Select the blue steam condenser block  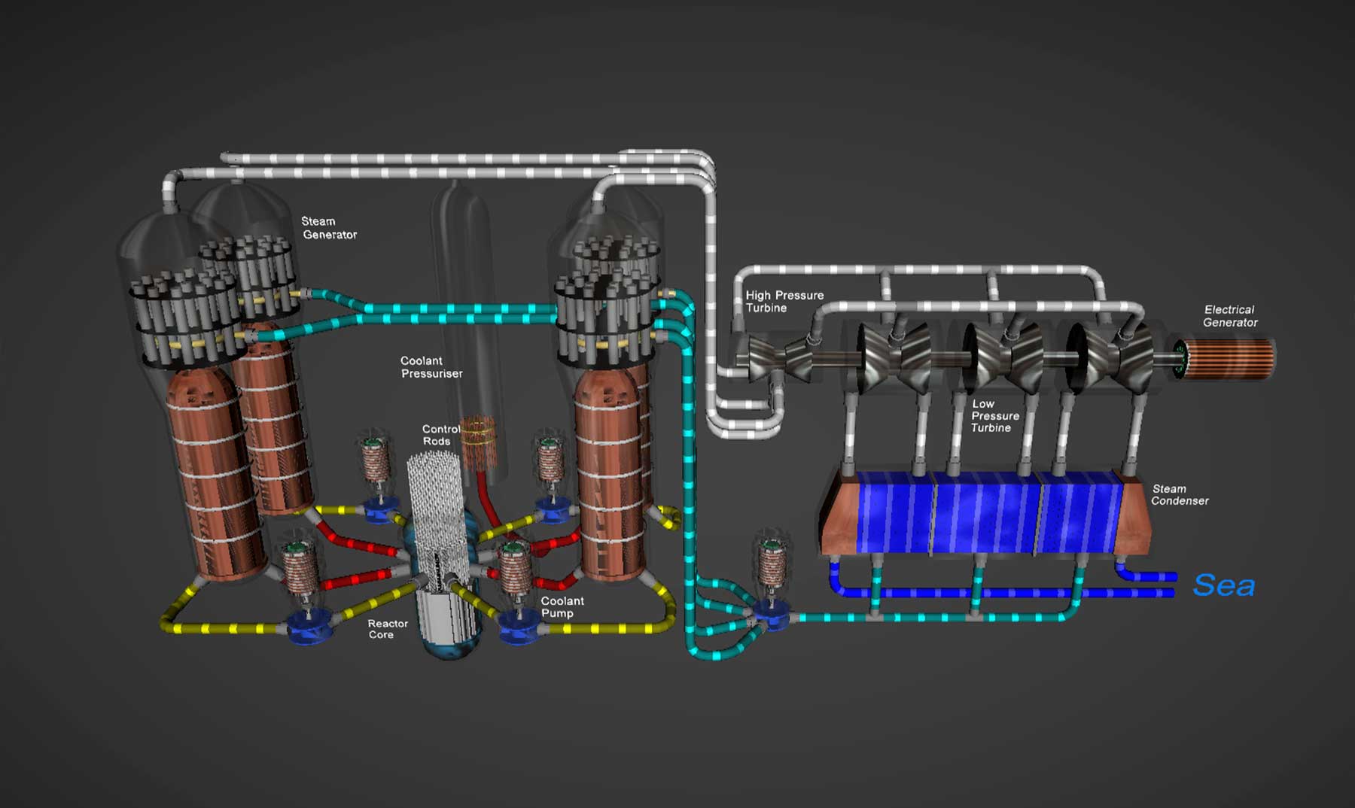pyautogui.click(x=985, y=513)
